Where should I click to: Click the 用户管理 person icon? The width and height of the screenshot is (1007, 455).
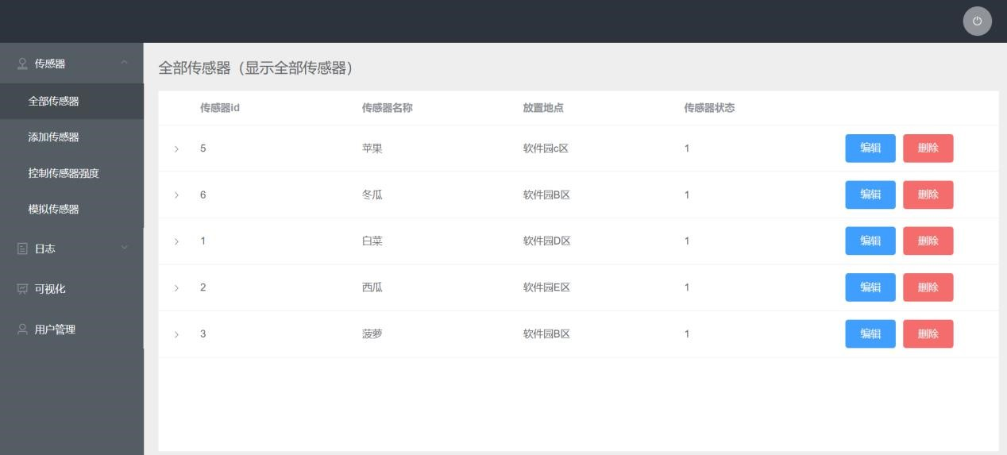click(x=23, y=330)
